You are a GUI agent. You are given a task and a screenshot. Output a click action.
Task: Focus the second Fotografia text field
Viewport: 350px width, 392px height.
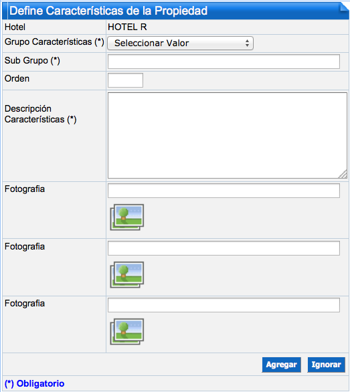point(224,248)
